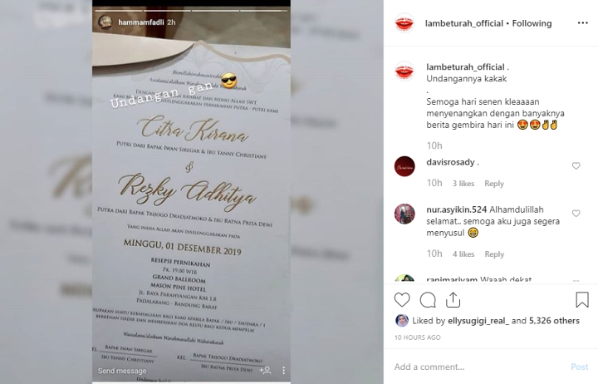Viewport: 598px width, 384px height.
Task: Open ellysugigi_real_ profile from likes
Action: (x=478, y=321)
